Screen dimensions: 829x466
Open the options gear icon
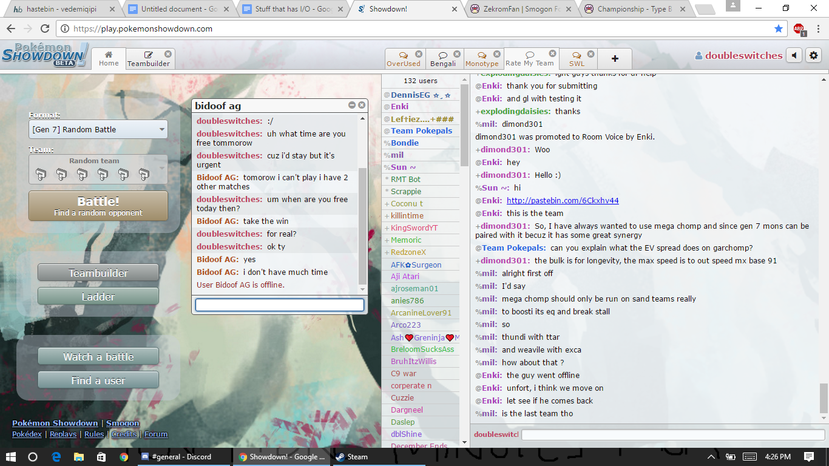(x=813, y=55)
